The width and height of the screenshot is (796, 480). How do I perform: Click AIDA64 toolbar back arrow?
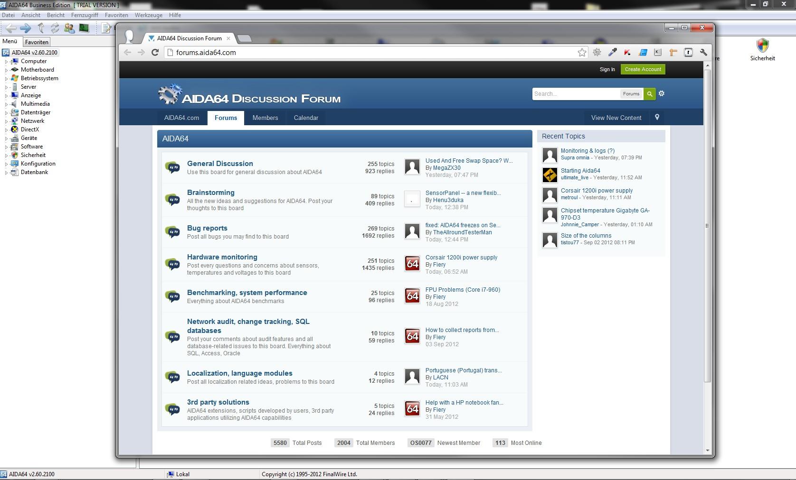click(x=10, y=28)
